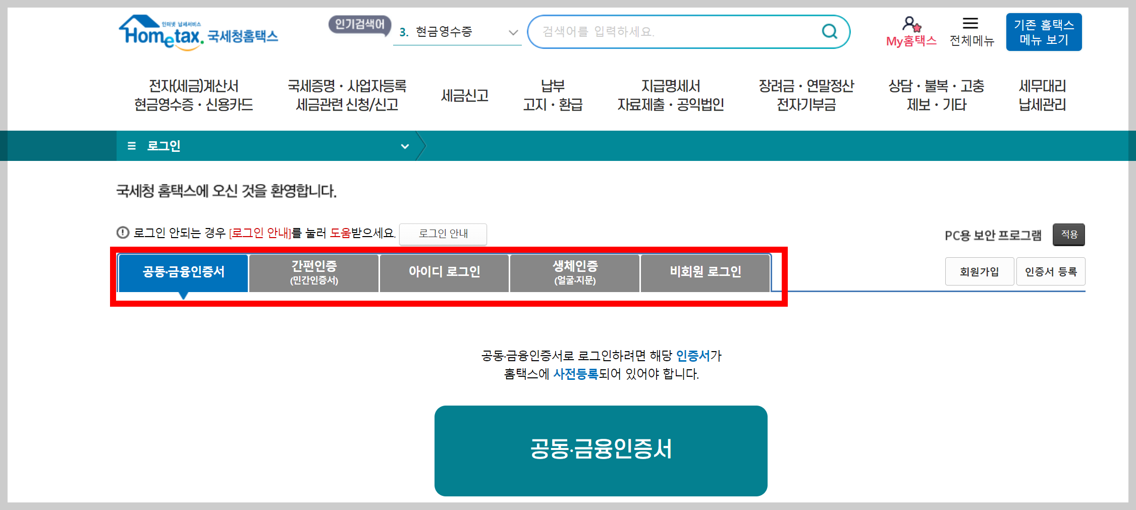The height and width of the screenshot is (510, 1136).
Task: Click the Hometax logo
Action: pyautogui.click(x=197, y=31)
